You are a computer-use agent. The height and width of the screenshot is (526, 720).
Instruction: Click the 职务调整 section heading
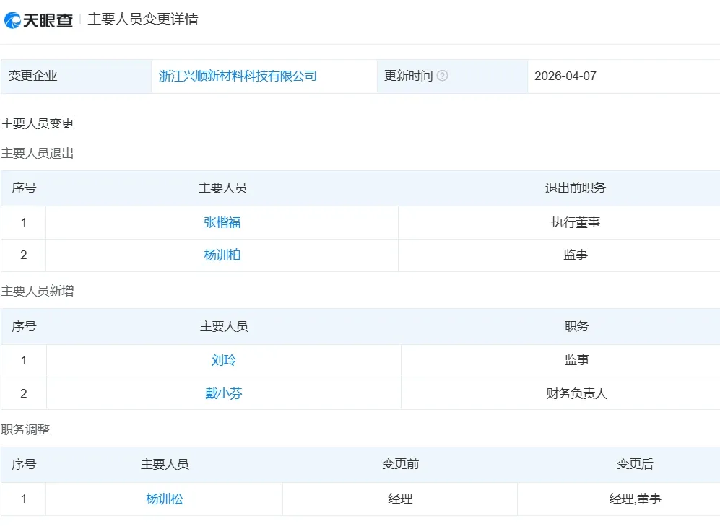26,429
